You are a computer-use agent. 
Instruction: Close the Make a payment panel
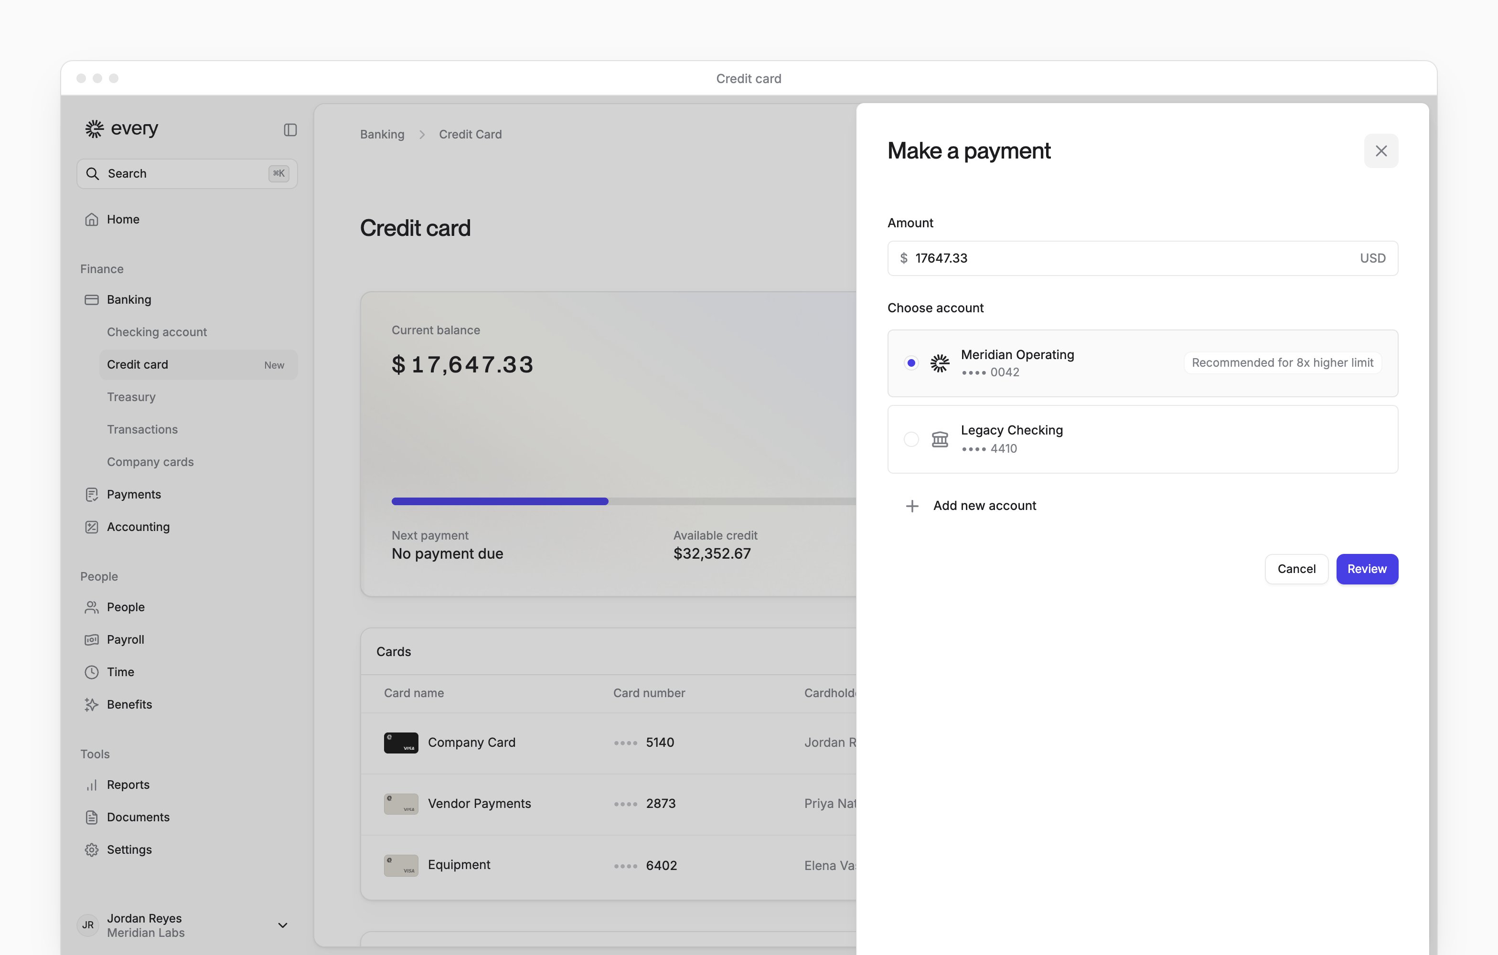click(1381, 151)
